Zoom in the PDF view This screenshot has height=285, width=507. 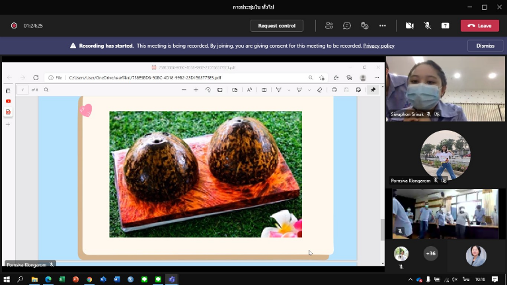[x=196, y=90]
